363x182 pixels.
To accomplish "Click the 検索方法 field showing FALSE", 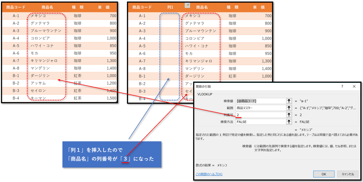I will (261, 122).
